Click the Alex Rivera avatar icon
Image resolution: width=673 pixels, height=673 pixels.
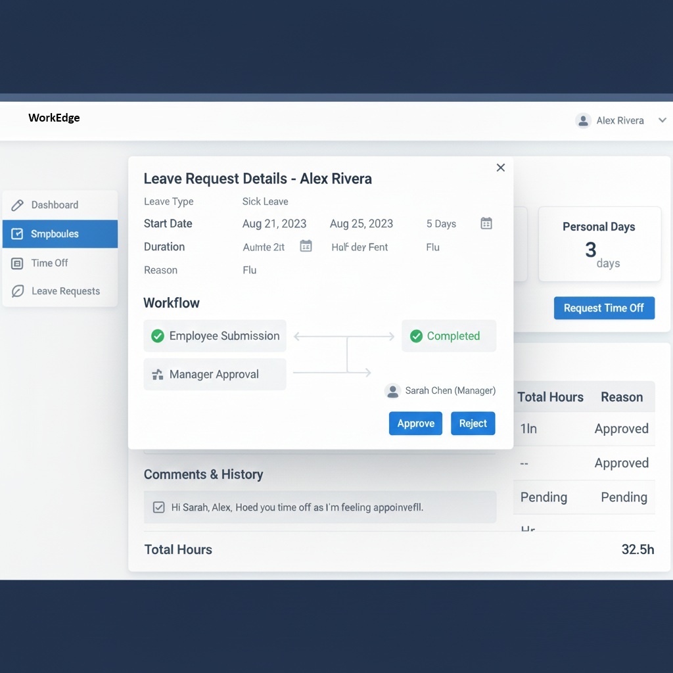tap(582, 120)
